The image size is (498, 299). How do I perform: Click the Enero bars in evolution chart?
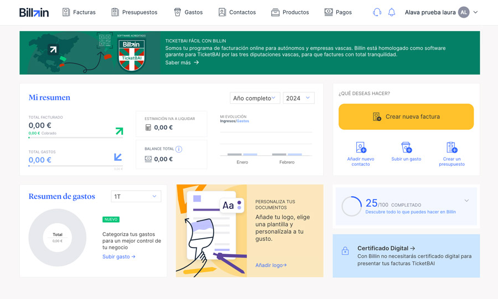click(x=242, y=154)
